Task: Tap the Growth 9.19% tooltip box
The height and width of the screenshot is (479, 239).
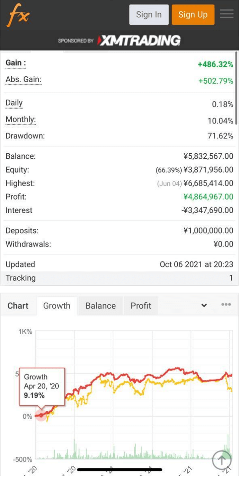Action: pyautogui.click(x=42, y=386)
